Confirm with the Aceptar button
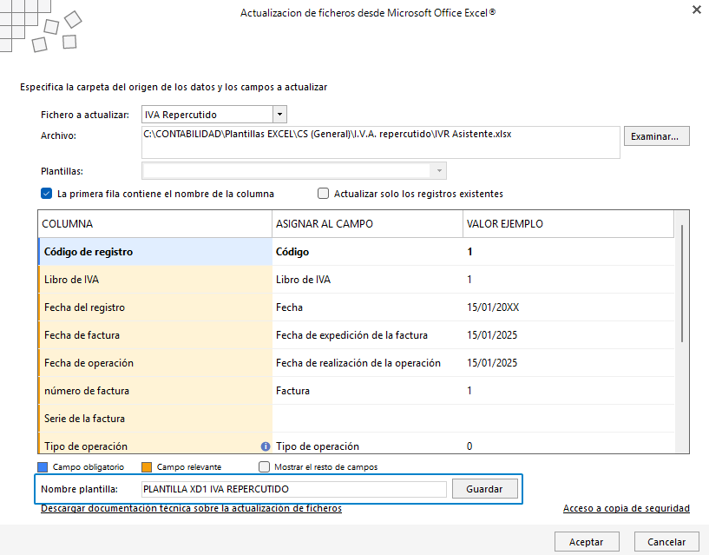The image size is (709, 555). pyautogui.click(x=587, y=542)
